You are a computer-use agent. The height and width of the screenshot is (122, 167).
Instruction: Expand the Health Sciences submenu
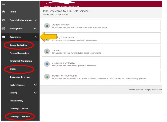[x=35, y=85]
